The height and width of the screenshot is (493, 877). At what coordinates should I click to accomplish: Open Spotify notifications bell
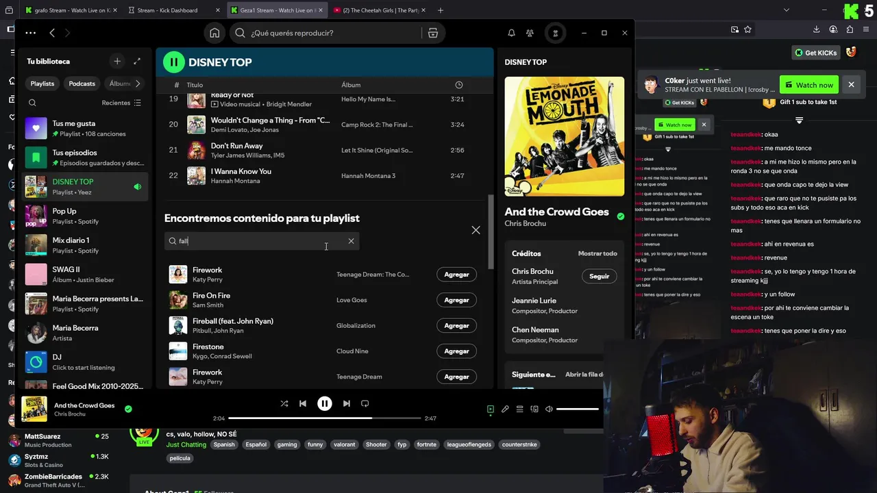511,33
